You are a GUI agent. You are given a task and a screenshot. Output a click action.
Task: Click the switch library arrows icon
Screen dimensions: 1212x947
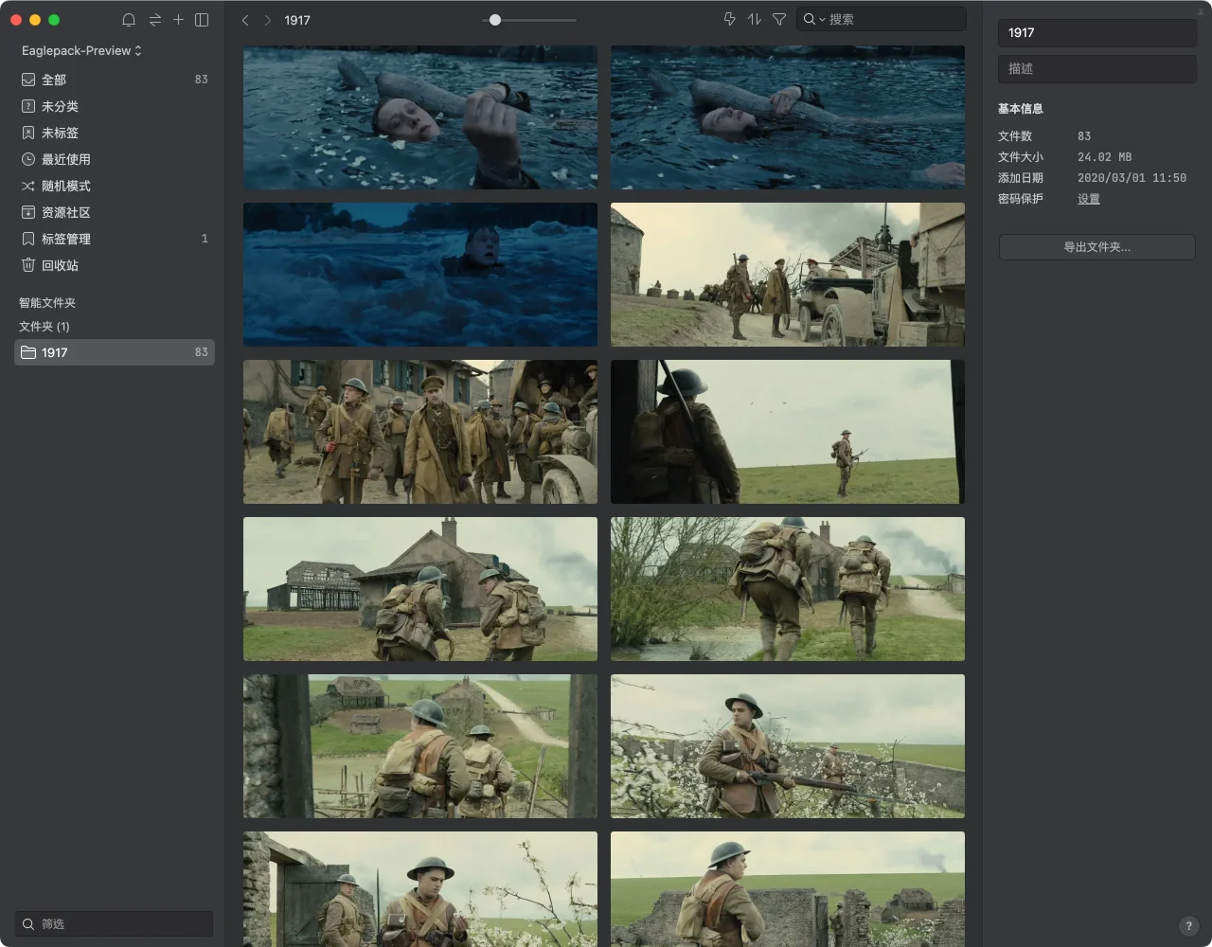154,20
